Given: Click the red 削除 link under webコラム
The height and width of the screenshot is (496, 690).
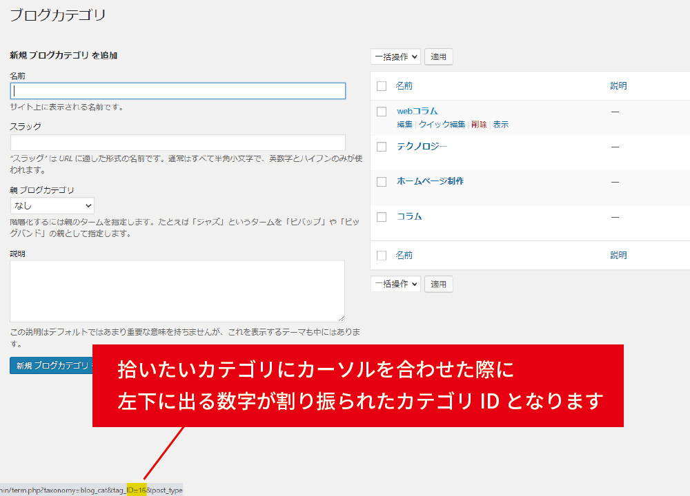Looking at the screenshot, I should [x=479, y=125].
